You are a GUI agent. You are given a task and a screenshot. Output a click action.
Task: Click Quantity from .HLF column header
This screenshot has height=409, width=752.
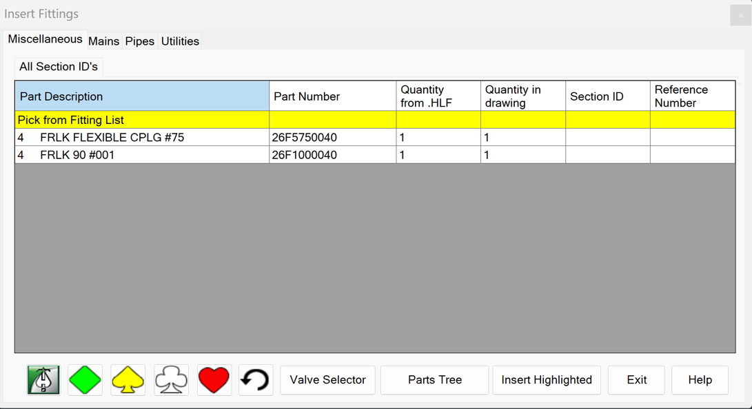coord(438,96)
